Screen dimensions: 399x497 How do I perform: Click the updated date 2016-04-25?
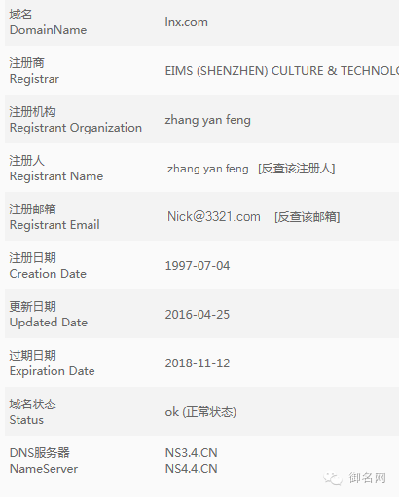tap(198, 315)
